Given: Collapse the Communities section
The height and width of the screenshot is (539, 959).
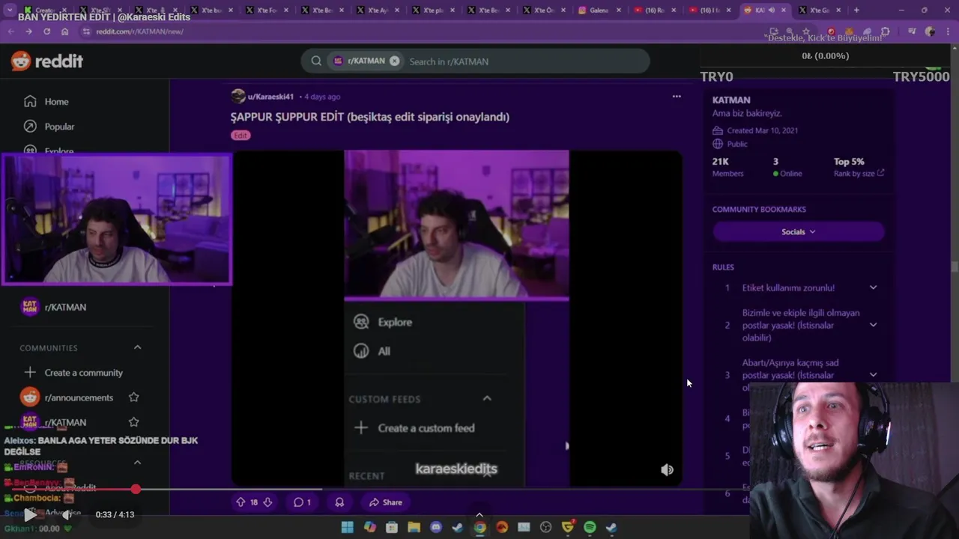Looking at the screenshot, I should tap(137, 347).
